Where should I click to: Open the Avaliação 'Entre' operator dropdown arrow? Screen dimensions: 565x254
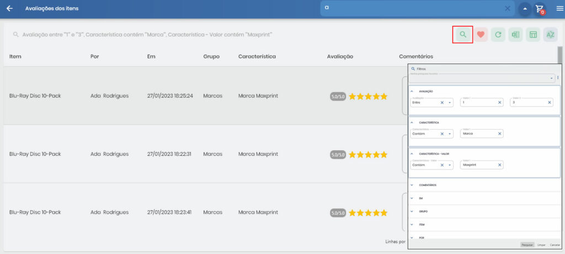450,103
